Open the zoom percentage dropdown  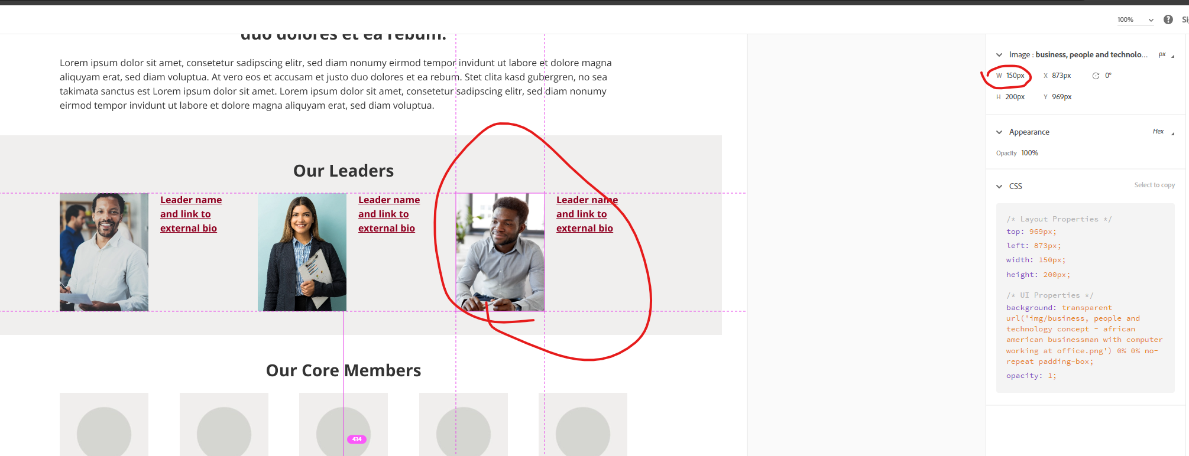(x=1135, y=20)
